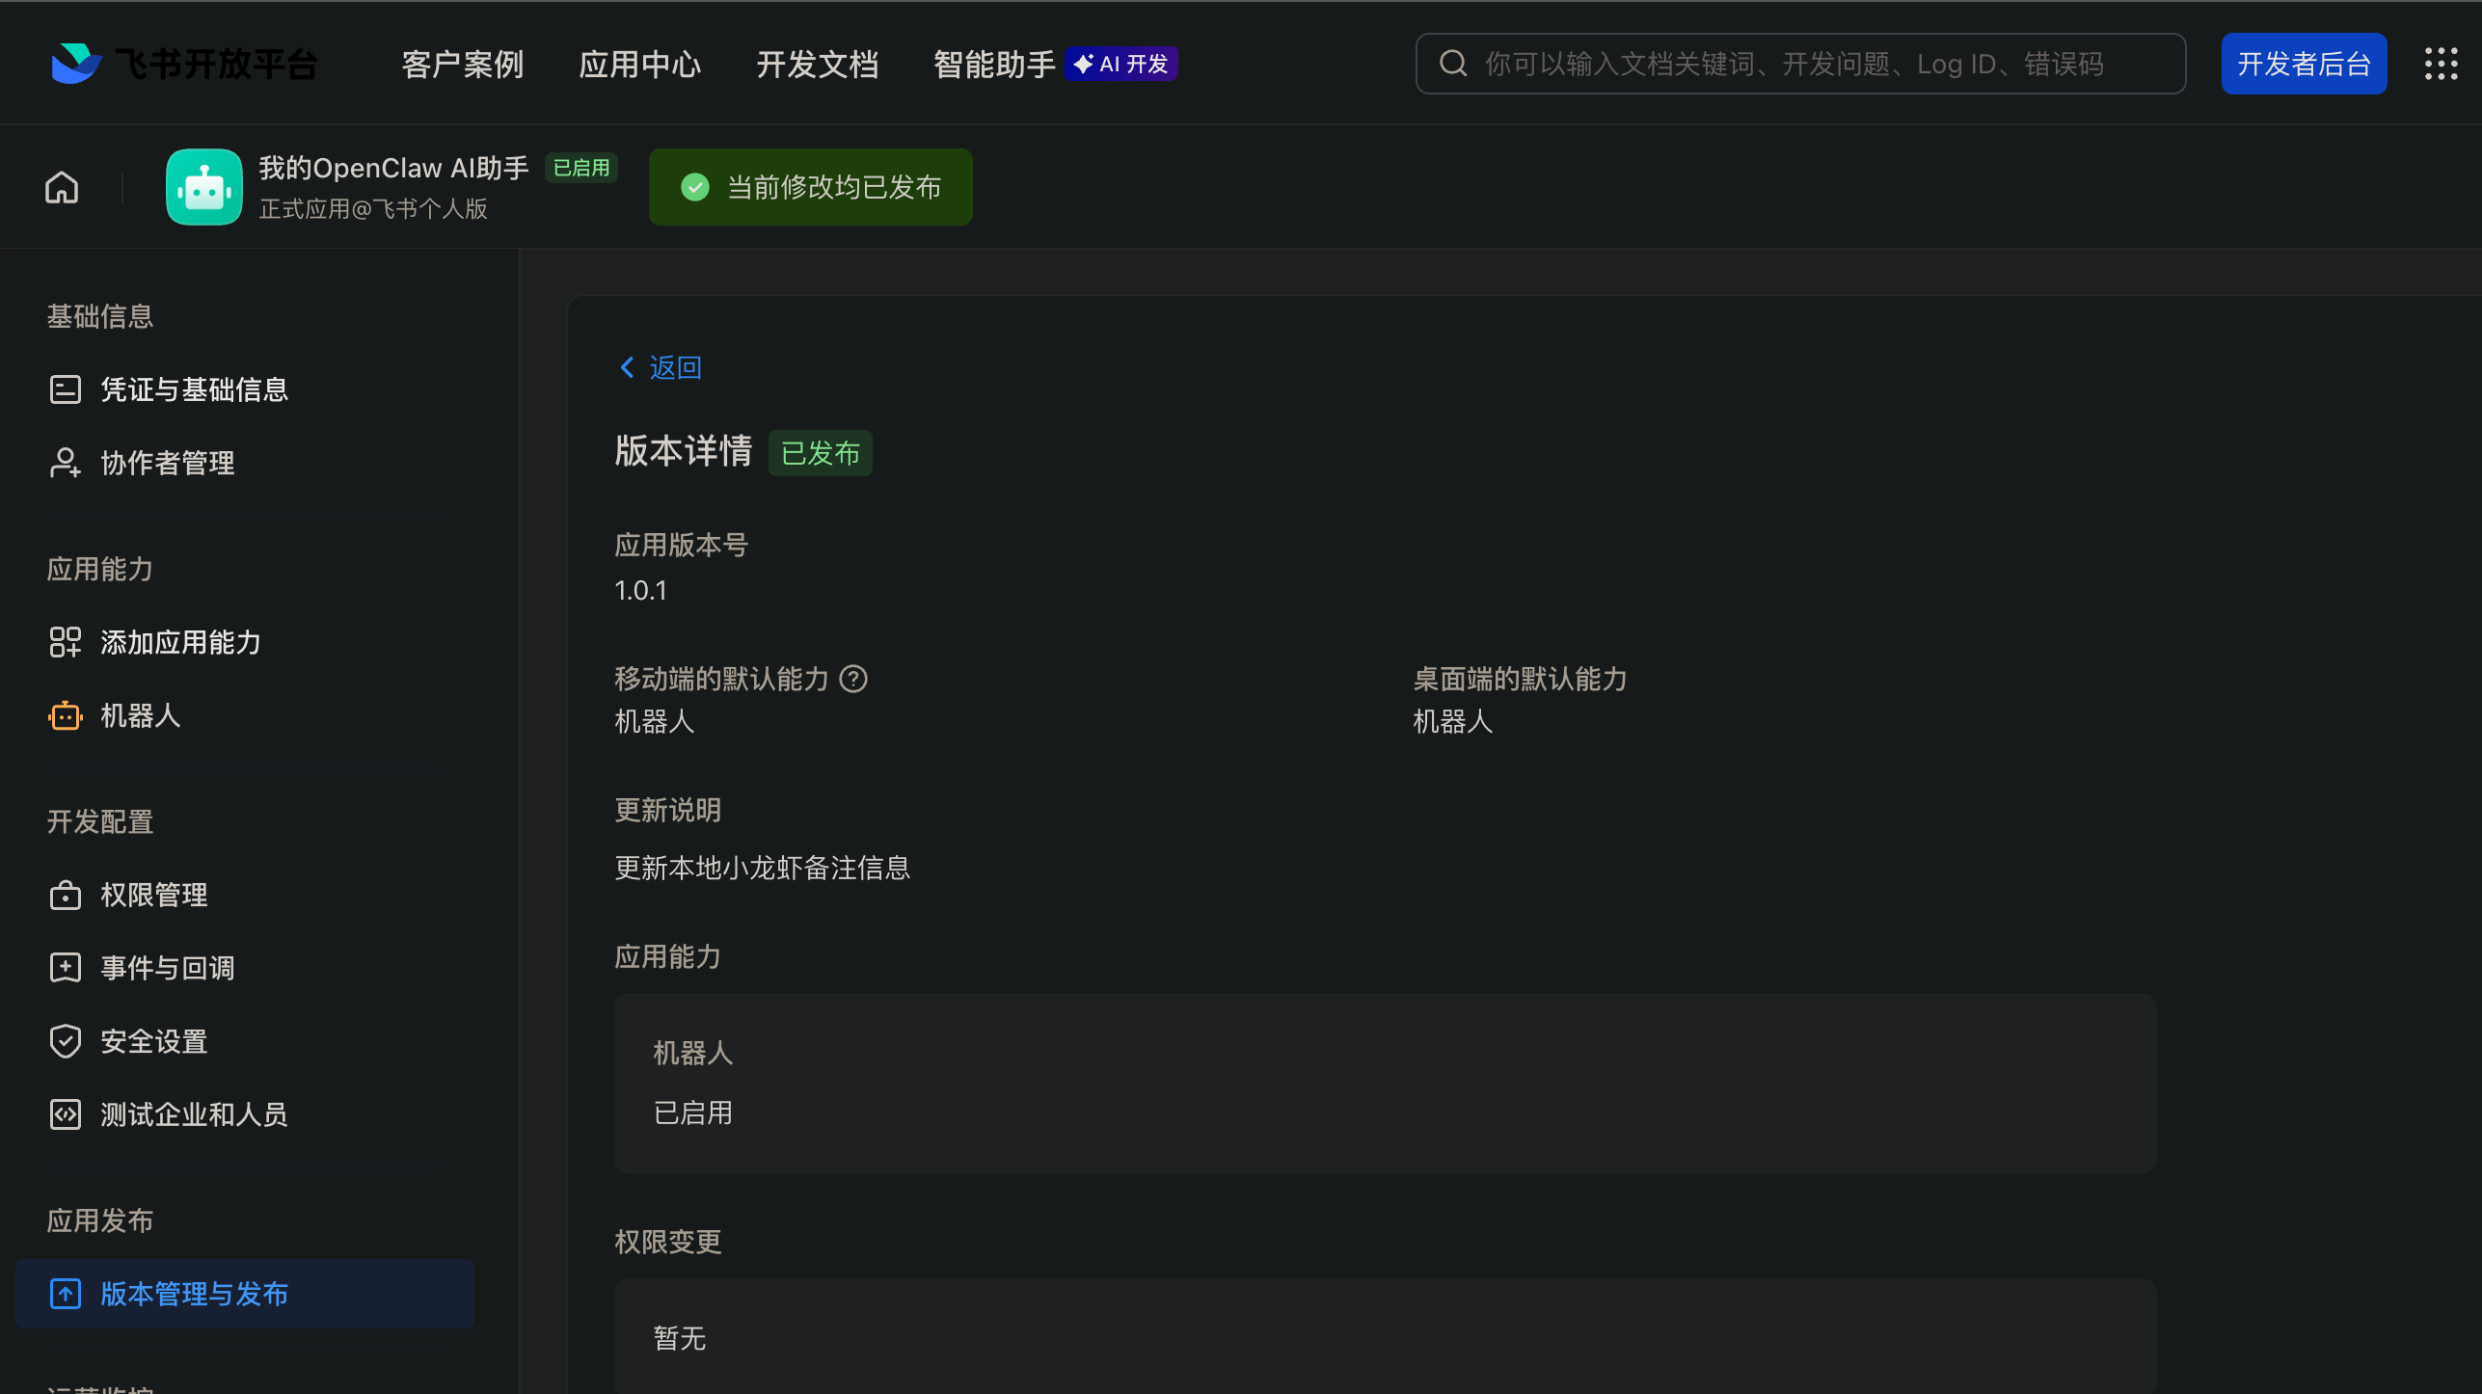
Task: Click the green check icon in publish notice
Action: point(694,187)
